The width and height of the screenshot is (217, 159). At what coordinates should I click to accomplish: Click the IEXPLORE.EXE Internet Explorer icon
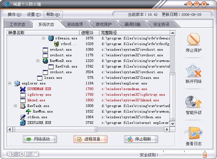coord(23,123)
